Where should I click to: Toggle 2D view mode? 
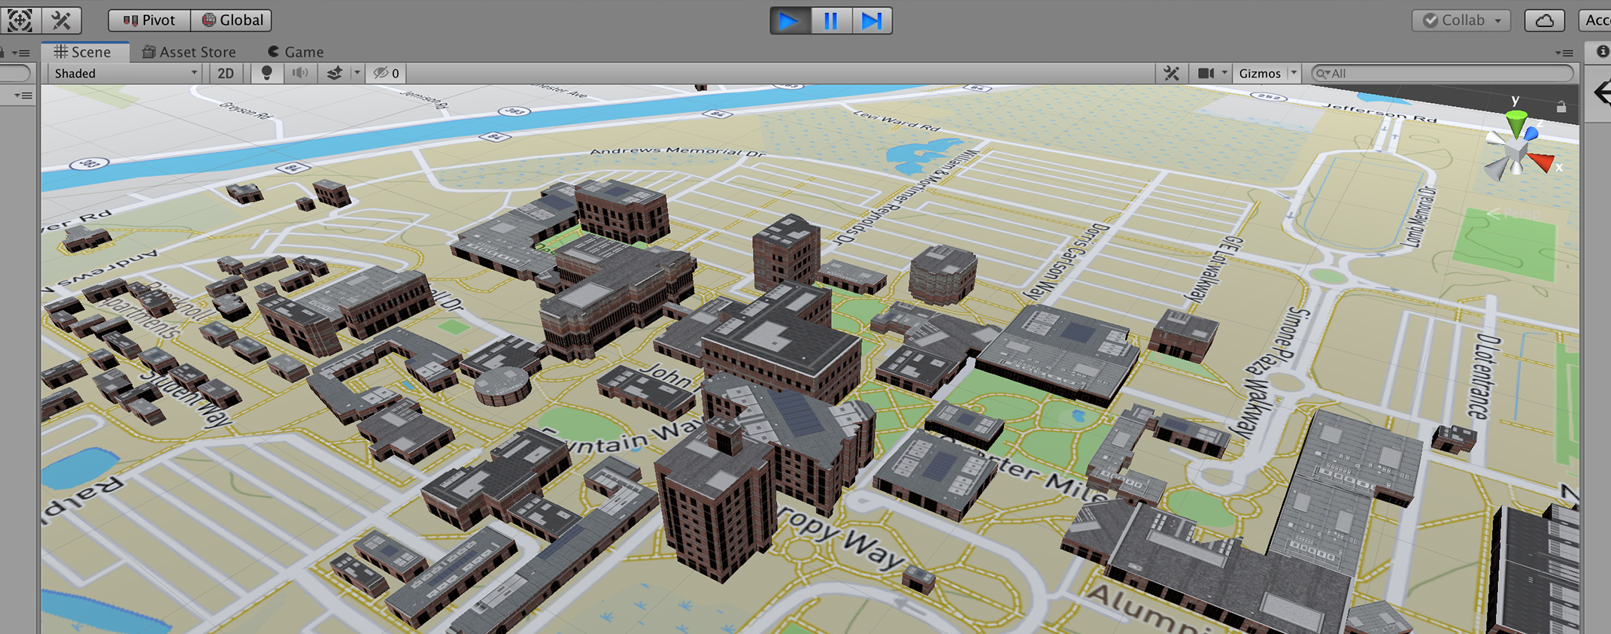225,73
